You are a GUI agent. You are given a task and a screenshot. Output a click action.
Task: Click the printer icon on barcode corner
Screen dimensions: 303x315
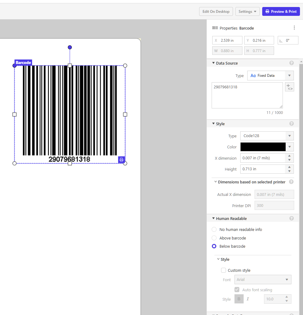click(122, 160)
